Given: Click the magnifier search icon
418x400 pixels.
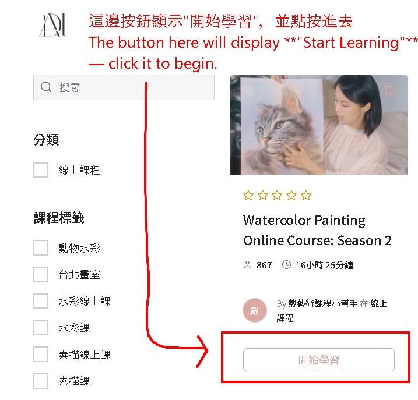Looking at the screenshot, I should 46,87.
